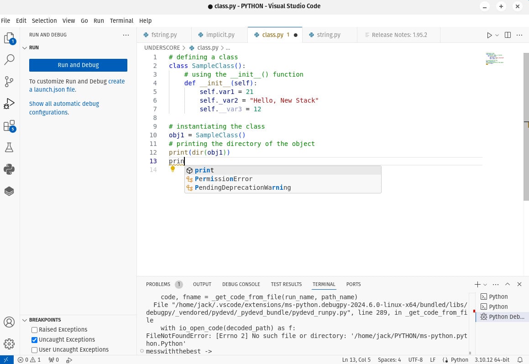Click the UNDERSCORE breadcrumb
The height and width of the screenshot is (364, 529).
162,48
